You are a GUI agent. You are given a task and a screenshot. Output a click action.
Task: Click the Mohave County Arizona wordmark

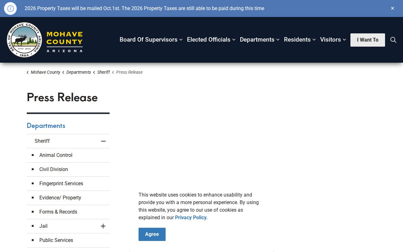(65, 42)
